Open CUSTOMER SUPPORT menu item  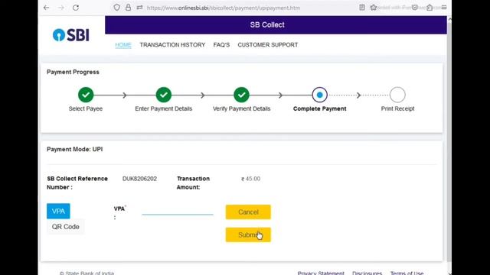pyautogui.click(x=268, y=45)
